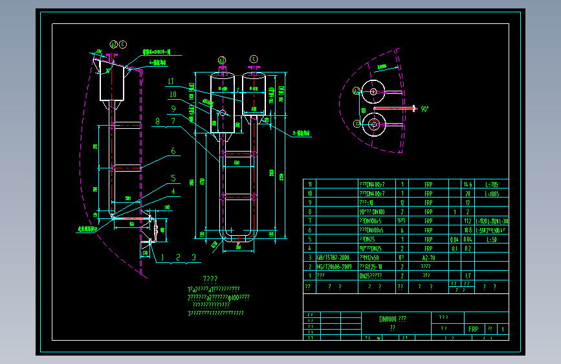Image resolution: width=561 pixels, height=364 pixels.
Task: Select the '??RF25-10' flange spec cell
Action: pyautogui.click(x=371, y=267)
